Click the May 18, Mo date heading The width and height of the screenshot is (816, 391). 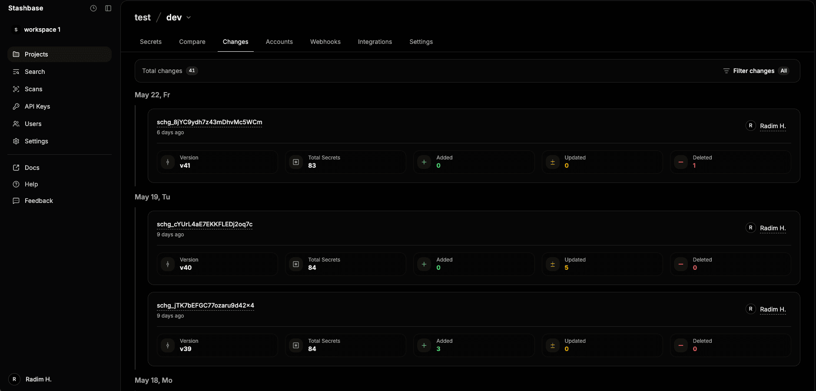(153, 380)
